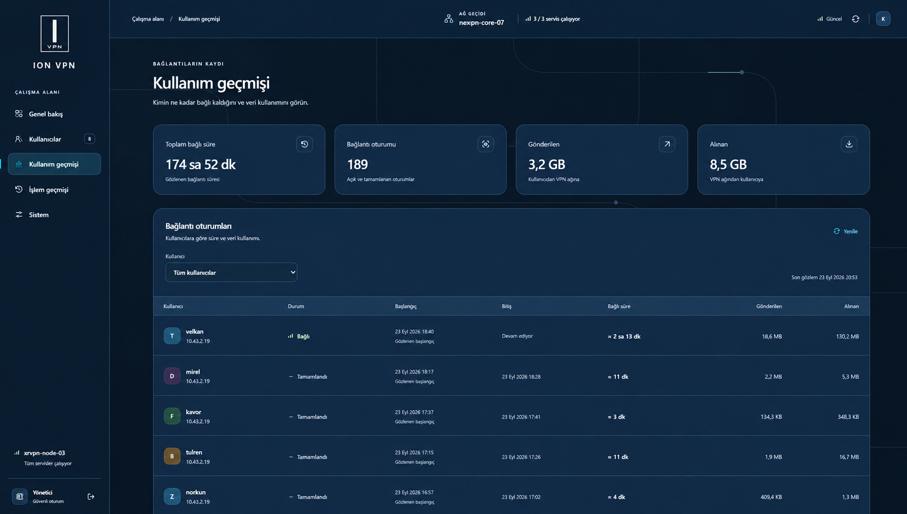This screenshot has height=514, width=907.
Task: Click gateway name nexpn-core-07
Action: (x=481, y=22)
